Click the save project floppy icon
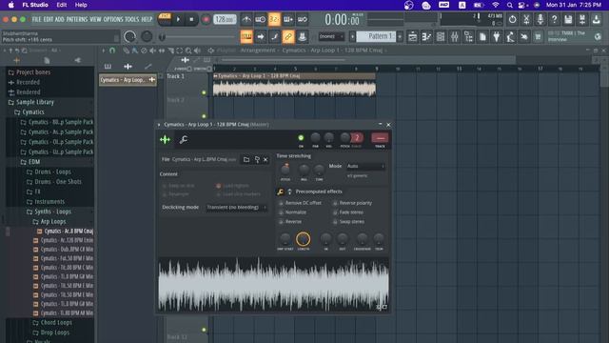 tap(568, 19)
